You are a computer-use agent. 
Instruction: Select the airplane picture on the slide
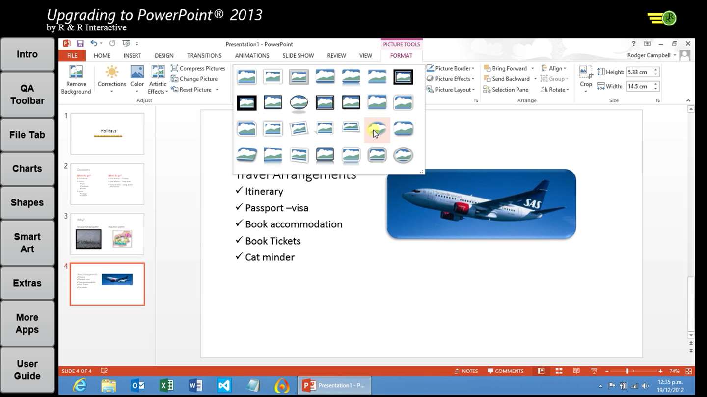click(481, 204)
